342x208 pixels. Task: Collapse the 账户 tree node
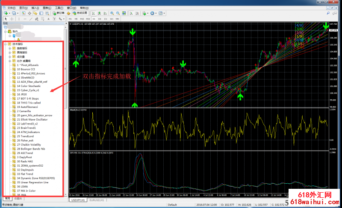(6, 32)
